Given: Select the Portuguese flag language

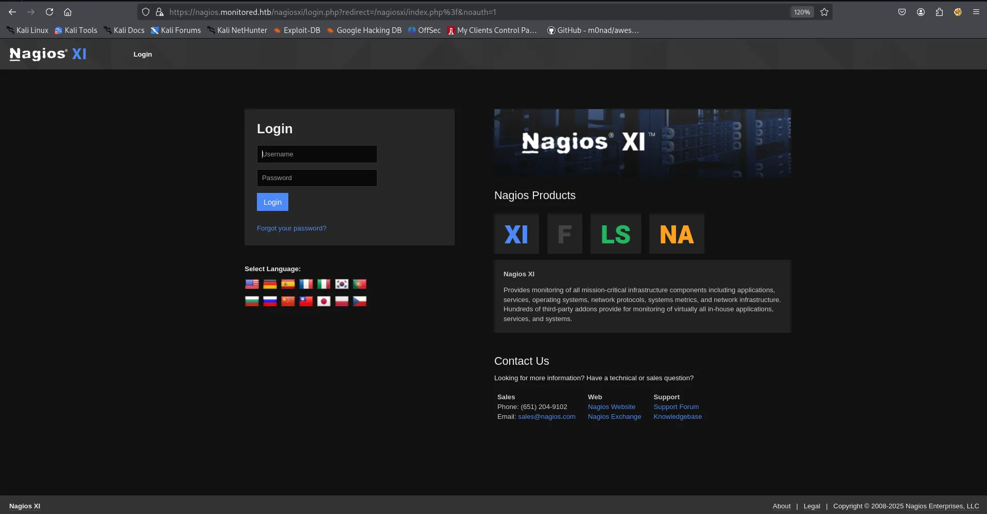Looking at the screenshot, I should pyautogui.click(x=359, y=284).
